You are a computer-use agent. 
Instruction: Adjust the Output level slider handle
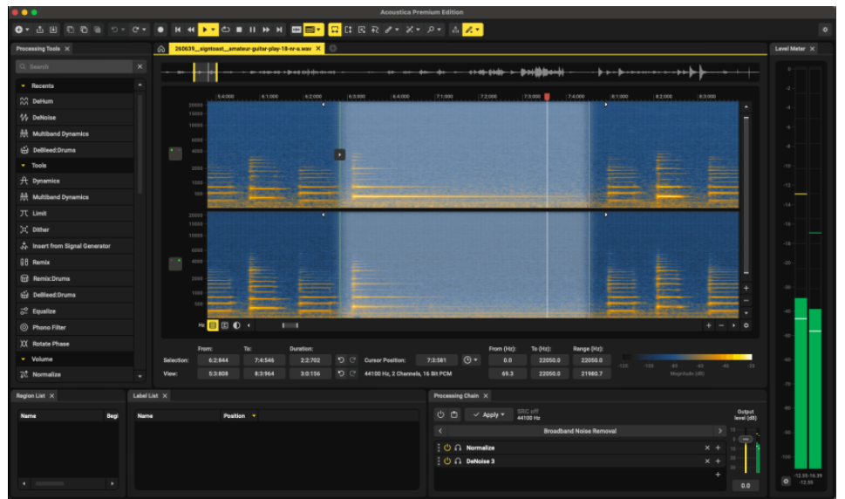pyautogui.click(x=746, y=439)
